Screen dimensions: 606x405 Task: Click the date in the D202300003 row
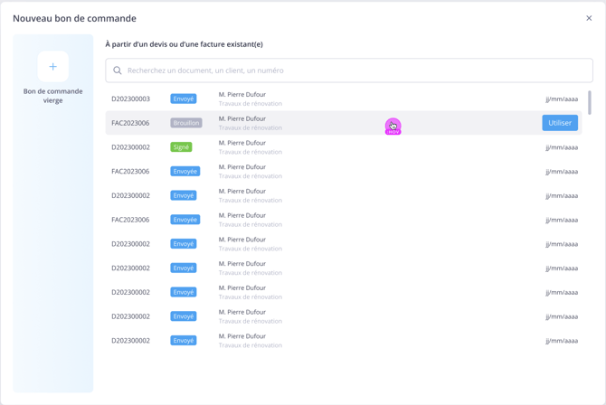click(x=562, y=99)
